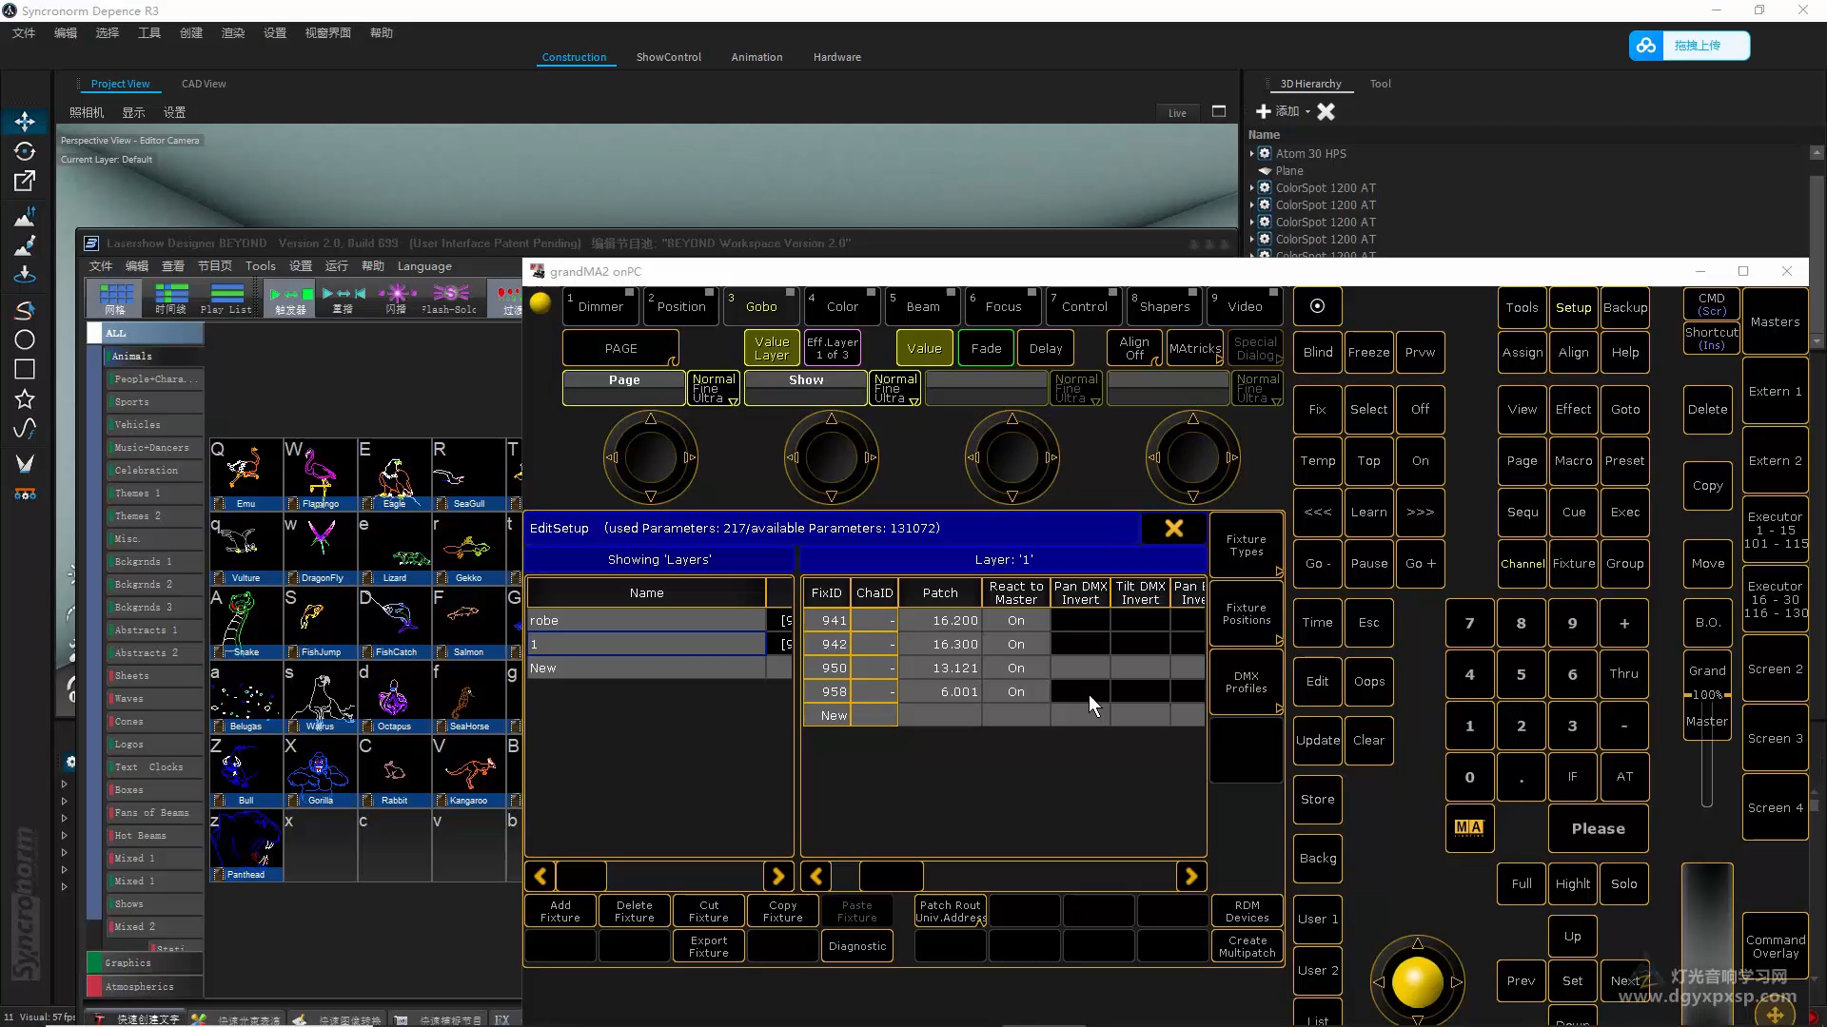This screenshot has height=1027, width=1827.
Task: Select the star shape tool
Action: click(25, 398)
